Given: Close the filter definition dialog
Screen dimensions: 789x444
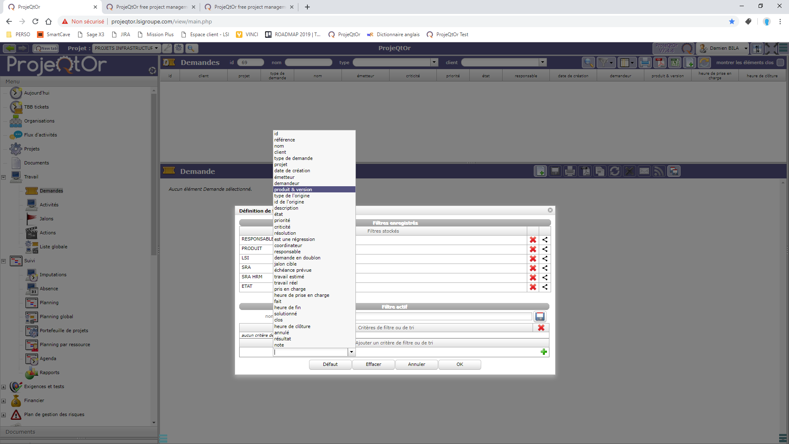Looking at the screenshot, I should 550,210.
